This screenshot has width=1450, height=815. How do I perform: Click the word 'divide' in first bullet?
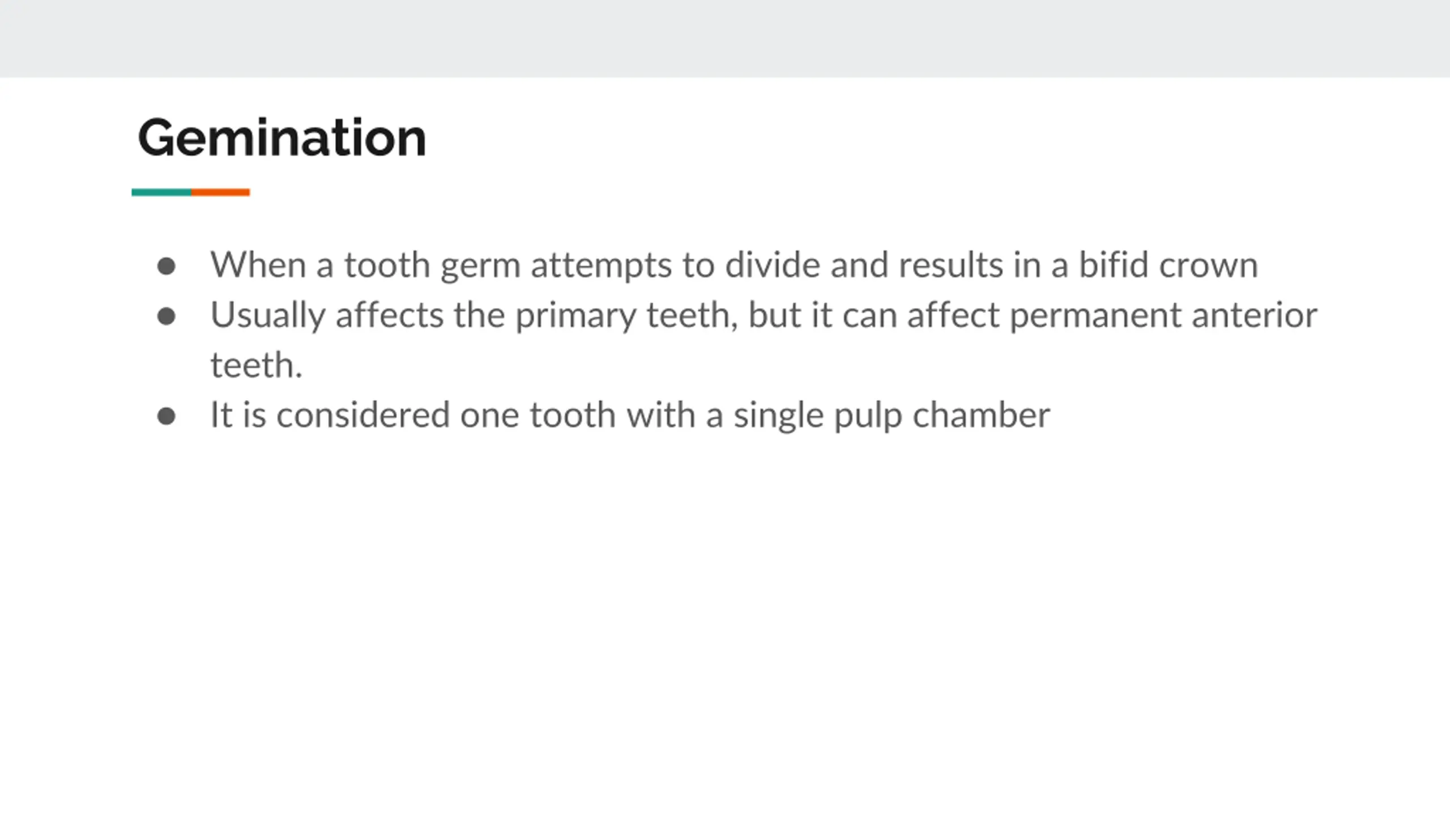tap(773, 264)
